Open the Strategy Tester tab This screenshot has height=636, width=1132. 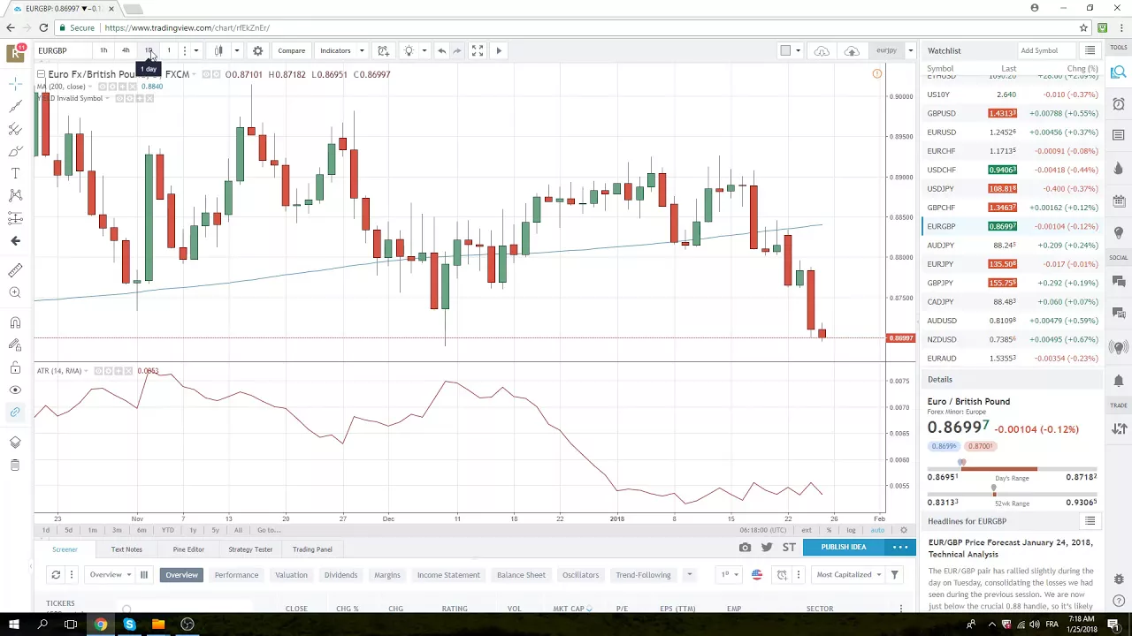pos(250,549)
